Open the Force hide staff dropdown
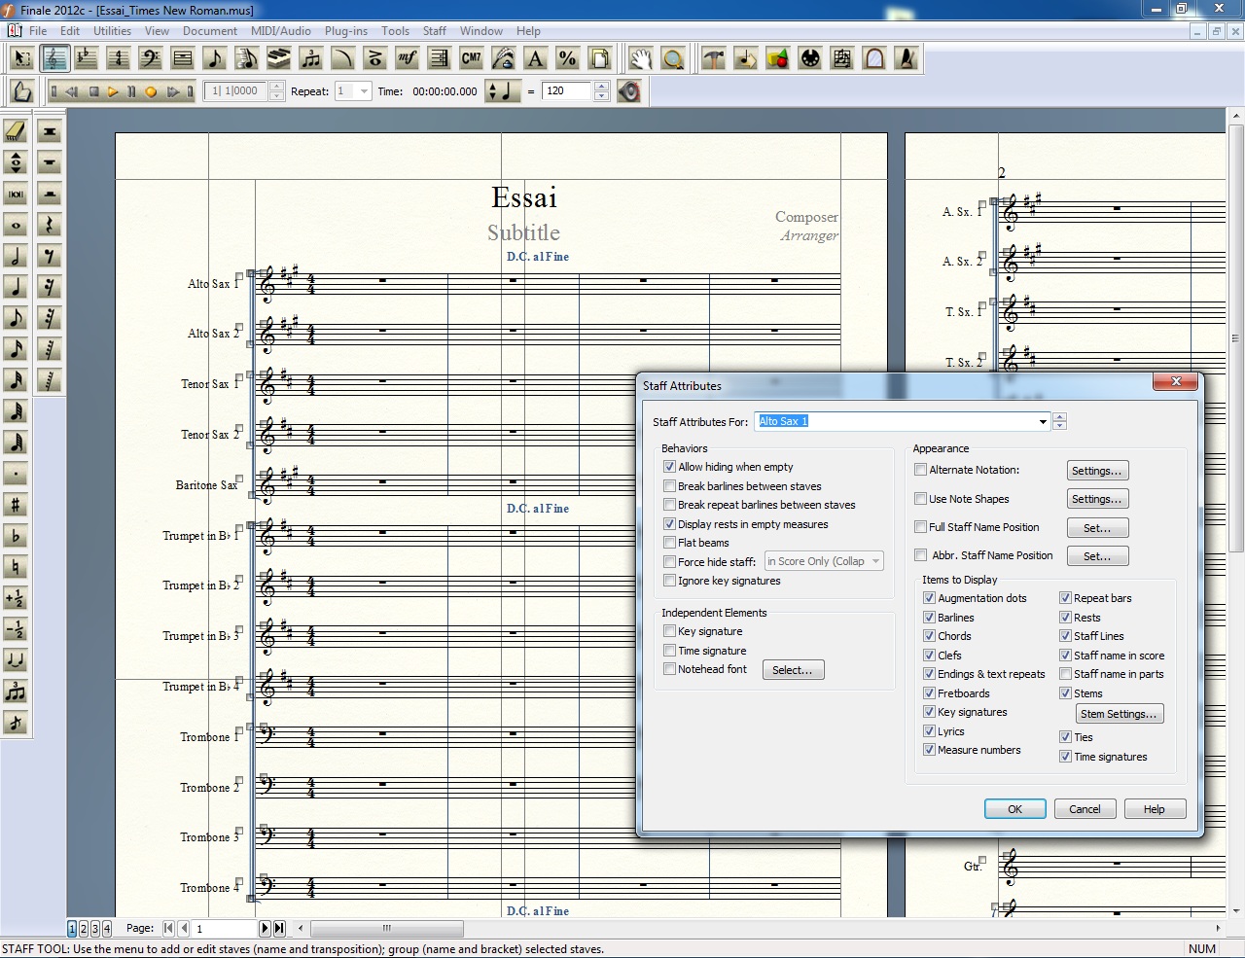This screenshot has height=958, width=1245. (875, 561)
